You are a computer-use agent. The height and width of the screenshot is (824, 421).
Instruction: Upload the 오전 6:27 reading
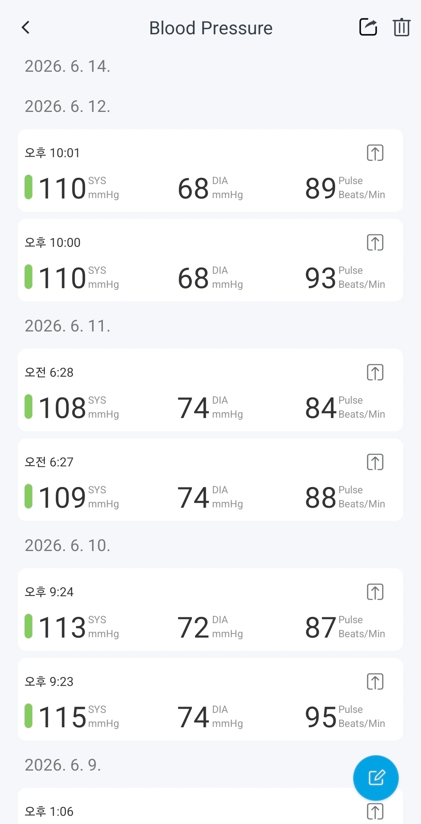click(x=375, y=462)
